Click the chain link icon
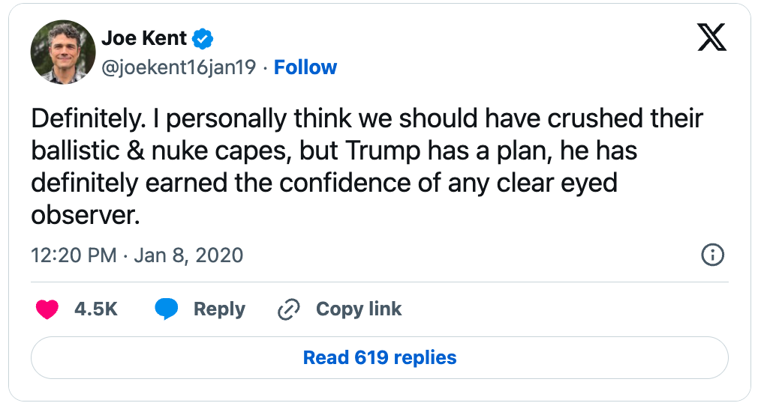The width and height of the screenshot is (758, 403). (289, 309)
